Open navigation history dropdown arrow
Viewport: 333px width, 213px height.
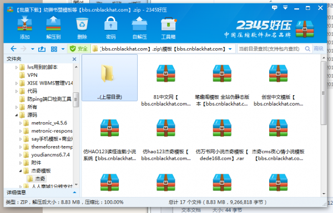point(33,49)
